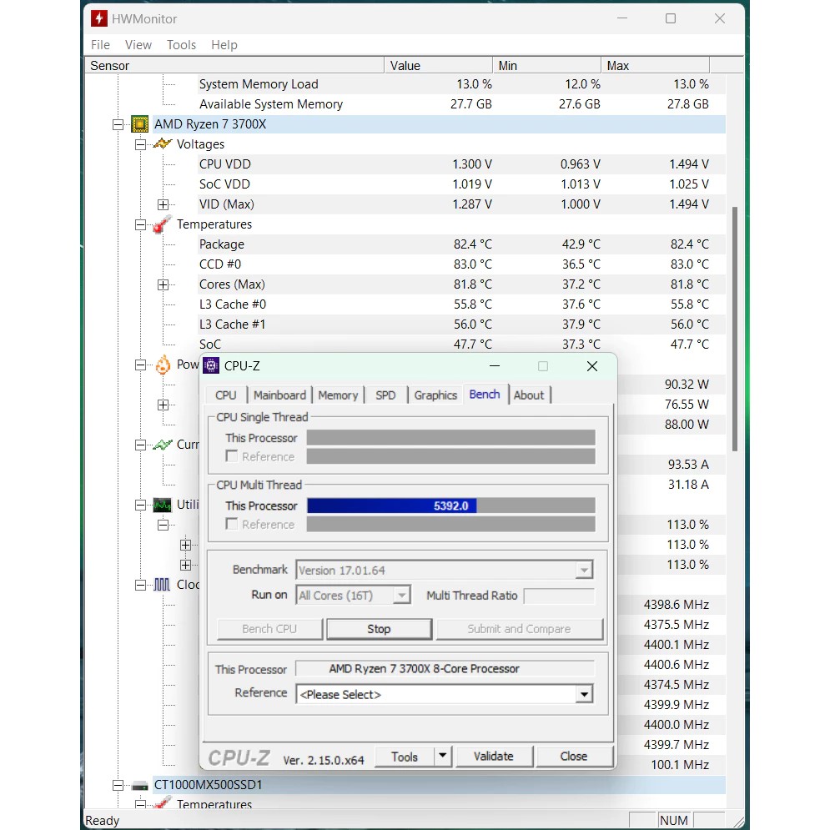Expand the Cores (Max) temperature node
Viewport: 830px width, 830px height.
click(163, 284)
